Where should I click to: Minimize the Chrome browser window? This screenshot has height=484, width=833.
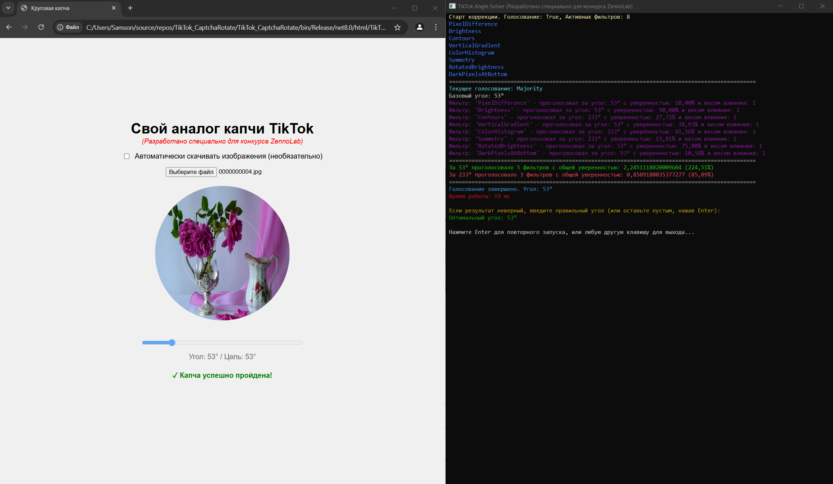tap(394, 8)
